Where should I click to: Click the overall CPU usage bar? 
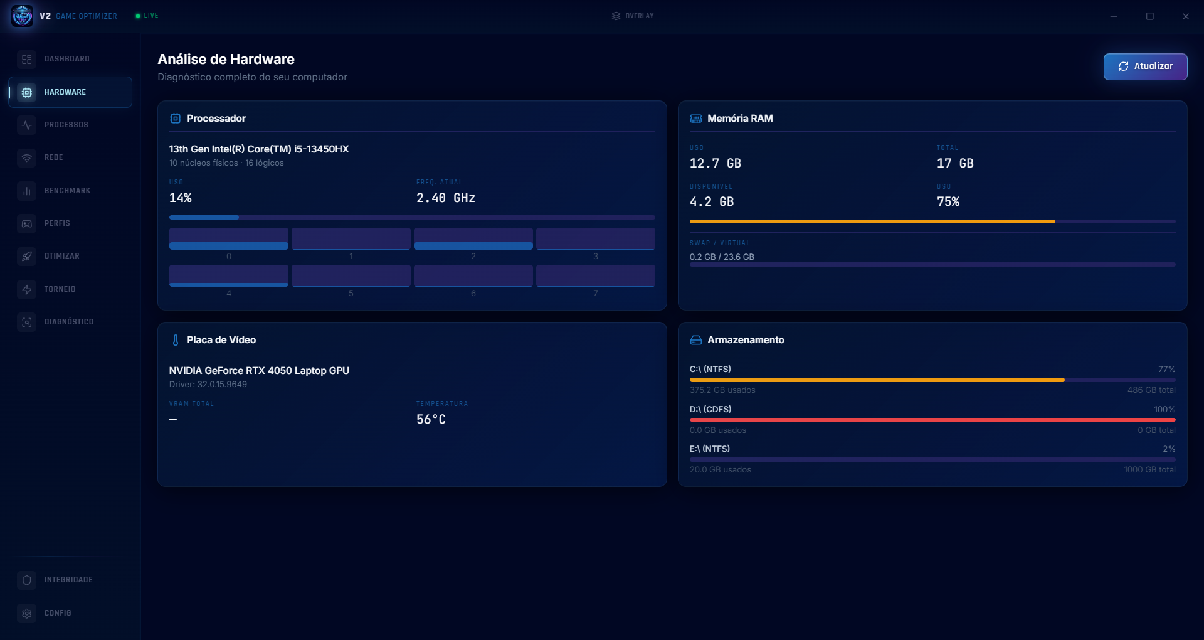point(412,218)
